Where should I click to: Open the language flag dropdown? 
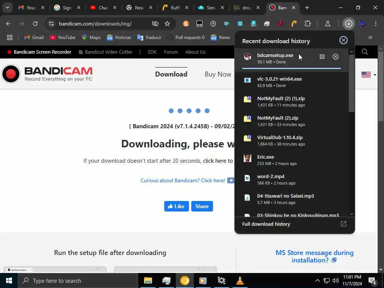pyautogui.click(x=369, y=75)
